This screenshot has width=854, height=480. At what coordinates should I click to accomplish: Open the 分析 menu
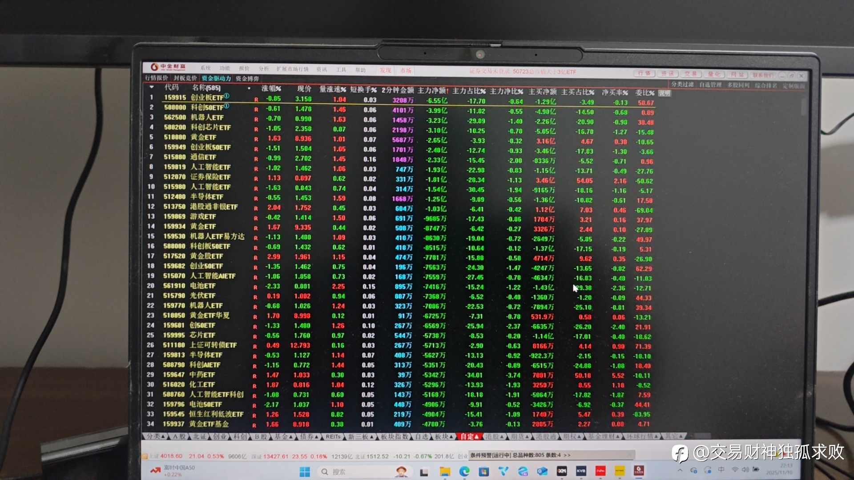(x=263, y=69)
